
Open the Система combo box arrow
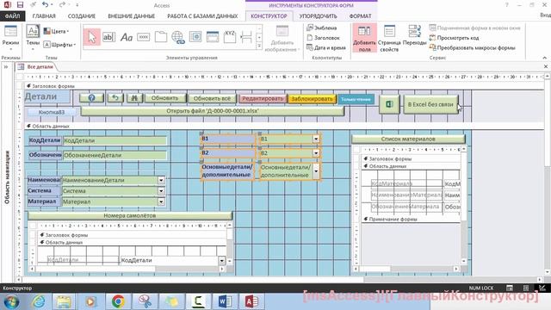(x=161, y=191)
